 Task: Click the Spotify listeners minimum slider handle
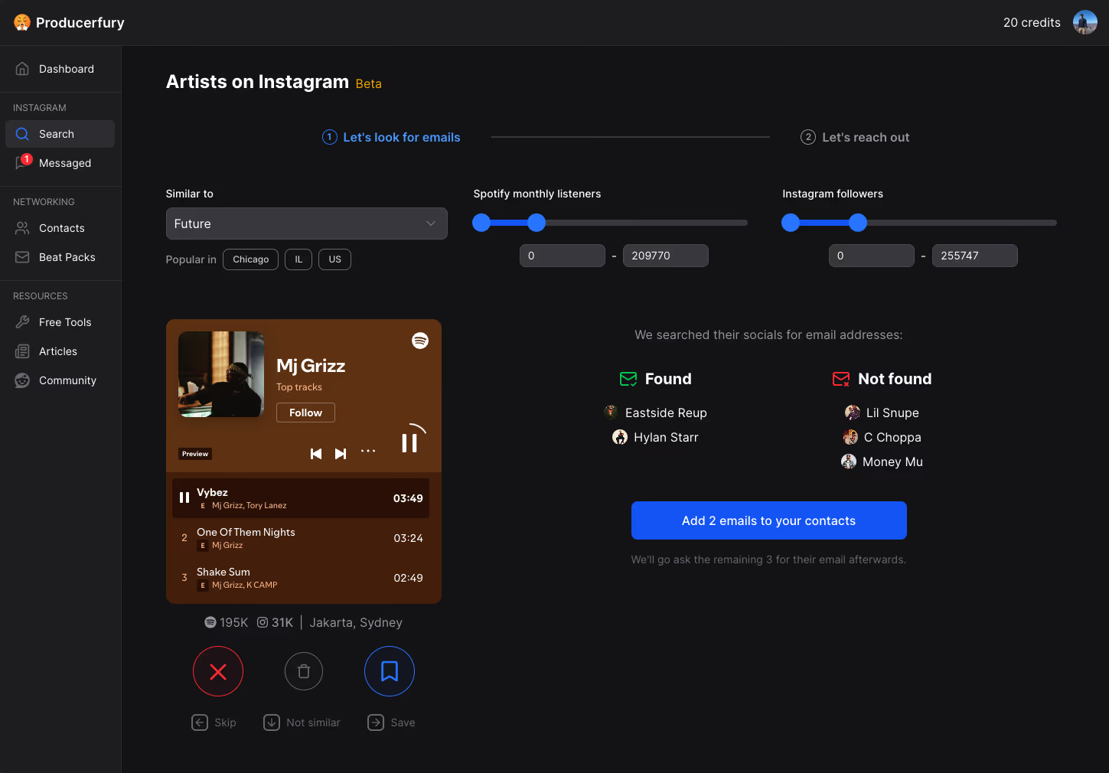(481, 223)
